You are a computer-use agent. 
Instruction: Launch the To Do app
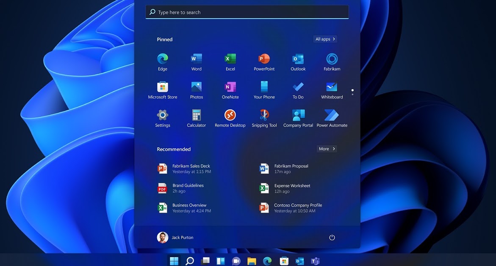tap(298, 90)
